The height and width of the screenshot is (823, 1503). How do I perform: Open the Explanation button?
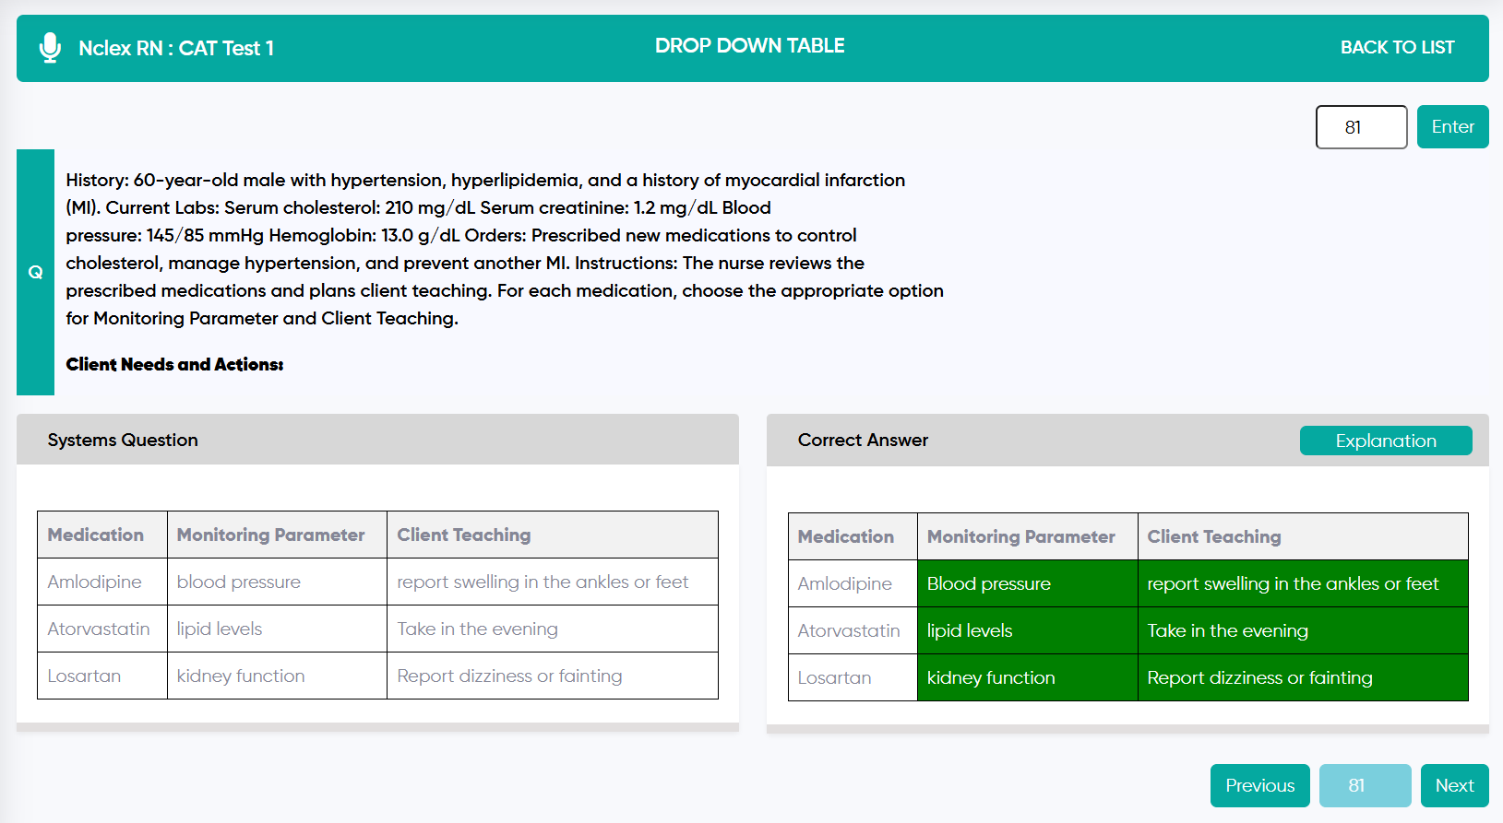click(1386, 441)
